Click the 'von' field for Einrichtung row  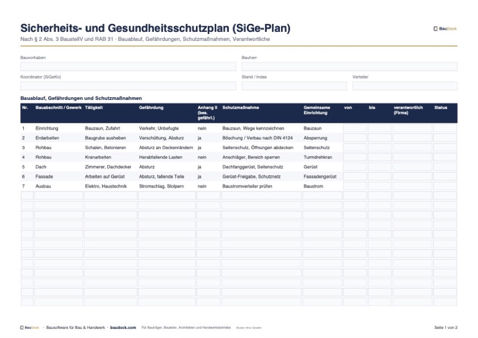tap(355, 128)
